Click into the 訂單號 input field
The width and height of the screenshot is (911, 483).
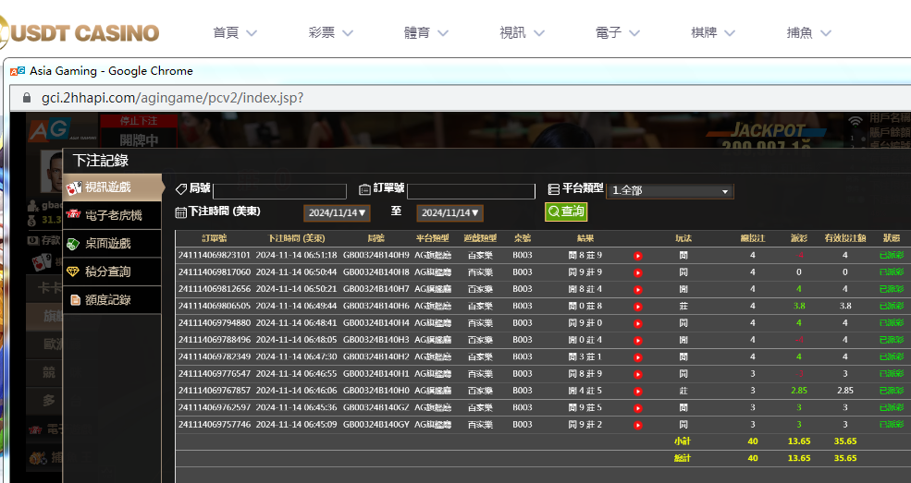pyautogui.click(x=471, y=192)
